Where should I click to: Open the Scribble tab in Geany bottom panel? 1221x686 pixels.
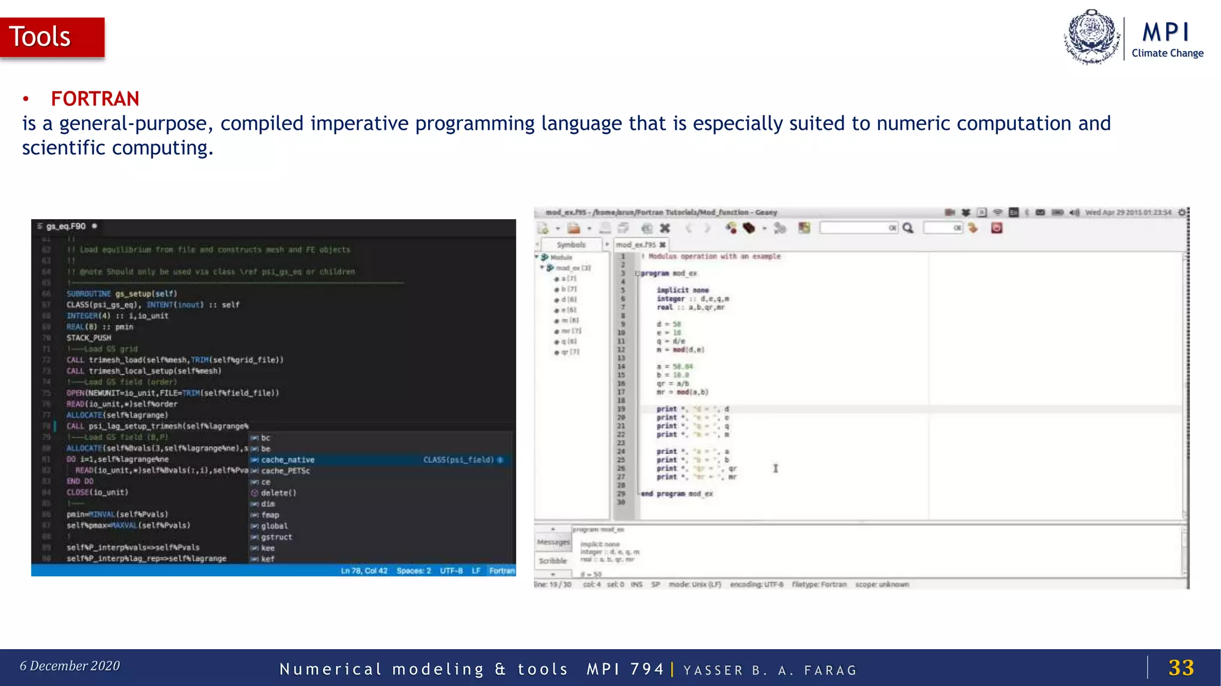(x=553, y=561)
